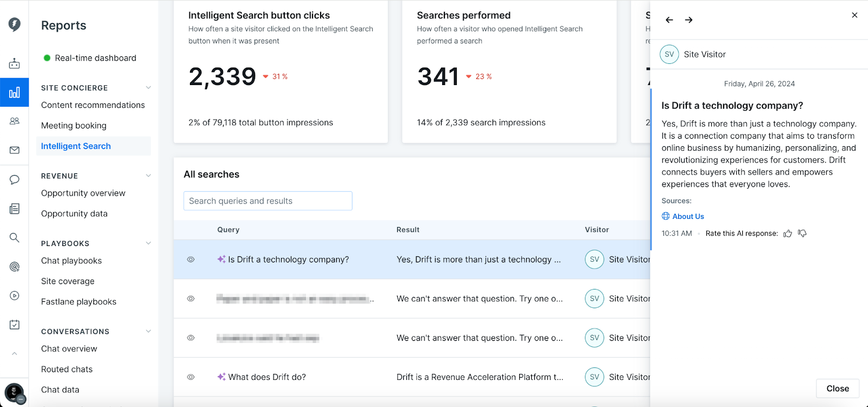868x407 pixels.
Task: Click the user avatar at bottom left
Action: [x=15, y=392]
